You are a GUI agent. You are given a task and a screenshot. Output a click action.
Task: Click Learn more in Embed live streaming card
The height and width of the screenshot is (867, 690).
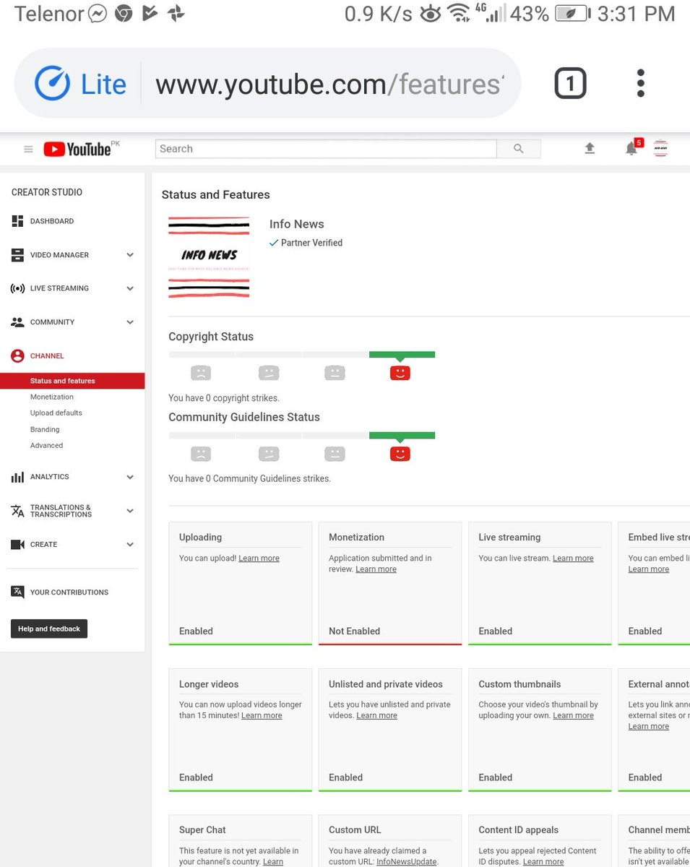point(649,569)
